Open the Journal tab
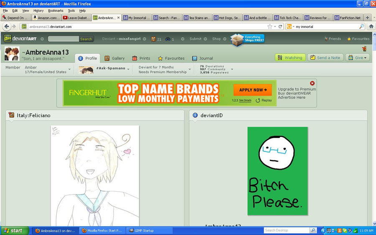376x235 pixels. point(203,58)
